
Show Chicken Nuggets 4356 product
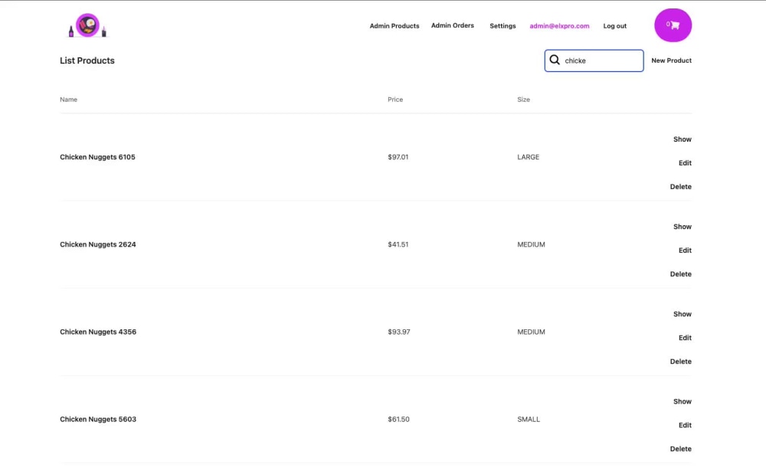(682, 314)
